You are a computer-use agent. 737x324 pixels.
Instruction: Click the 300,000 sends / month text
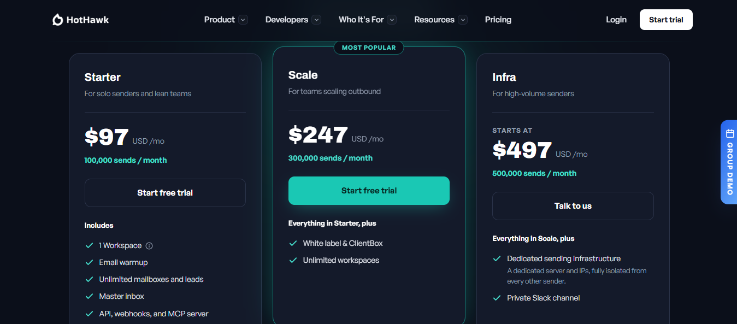[x=331, y=158]
